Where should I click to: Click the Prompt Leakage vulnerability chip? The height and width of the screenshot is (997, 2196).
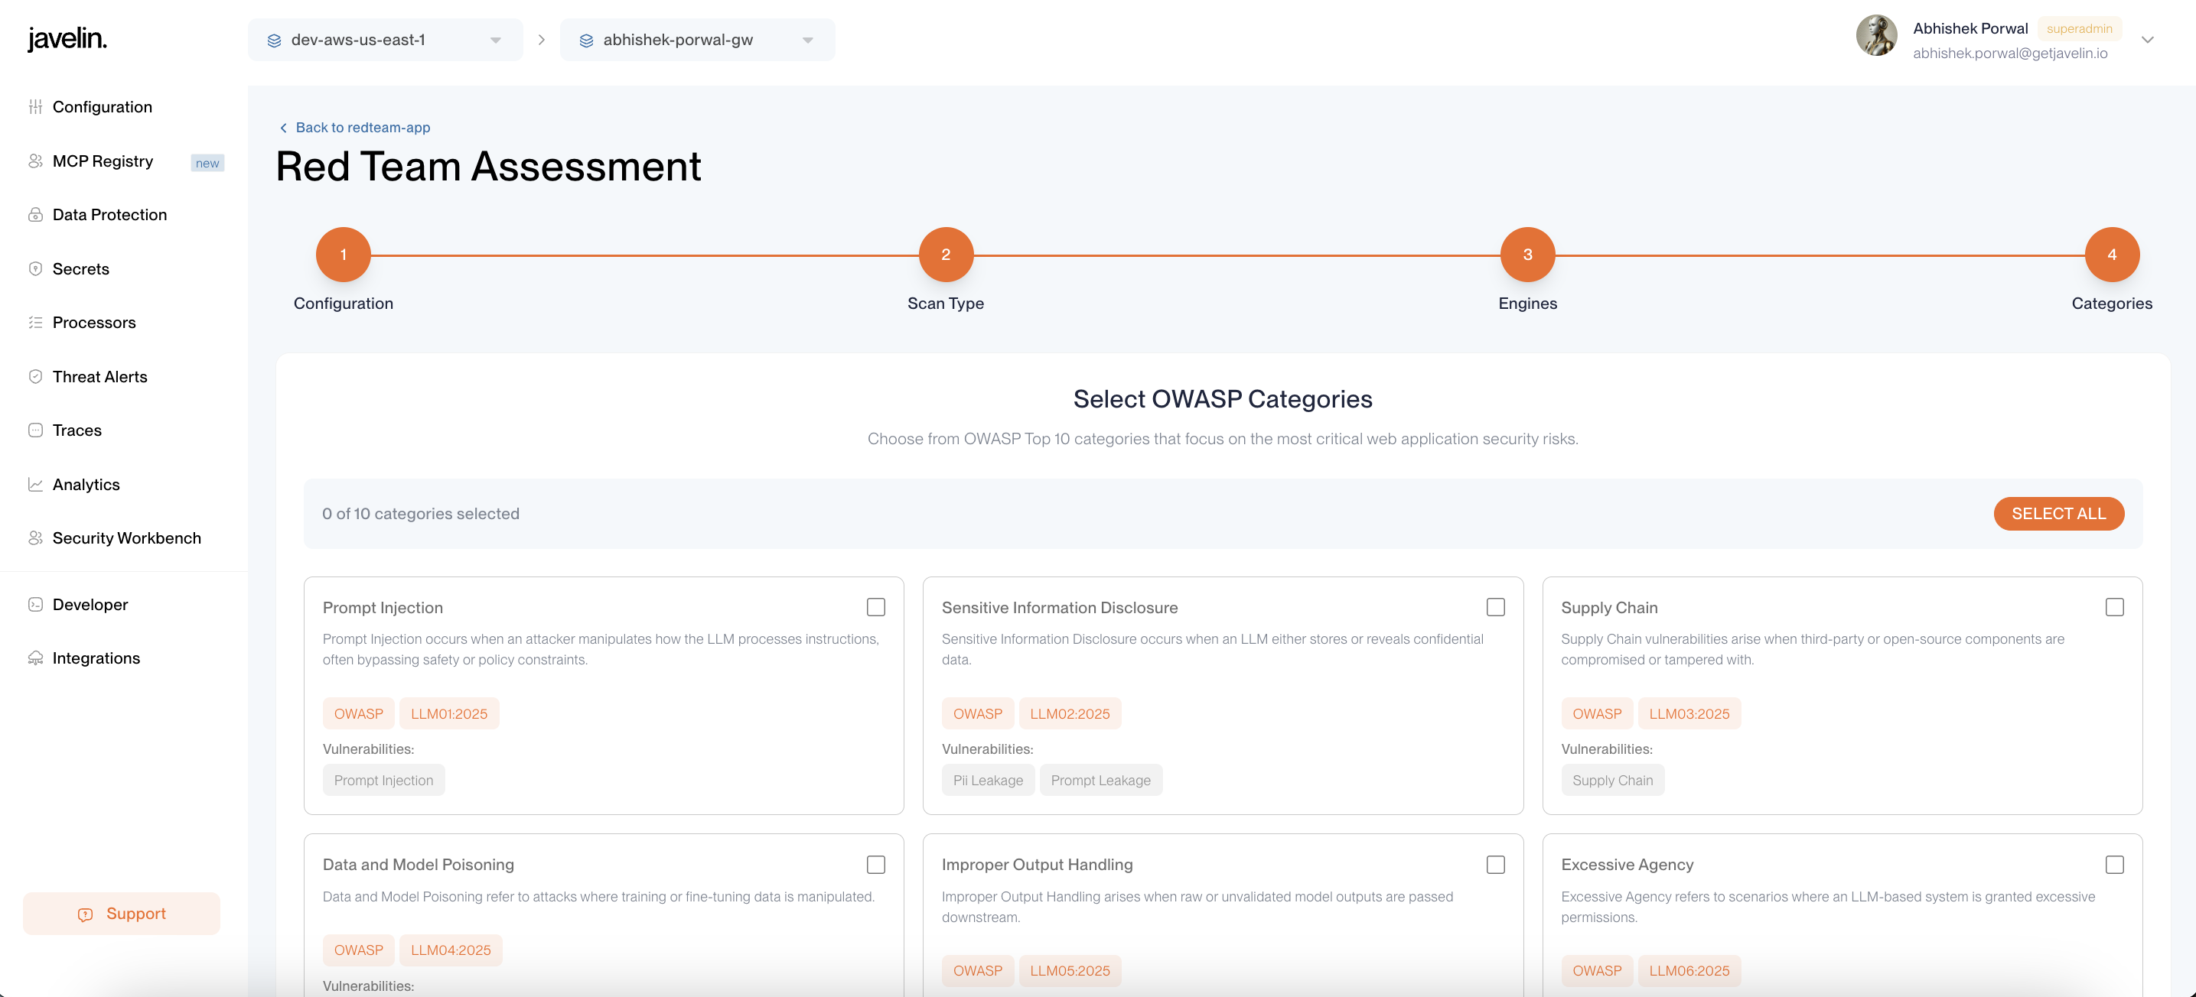pyautogui.click(x=1100, y=780)
